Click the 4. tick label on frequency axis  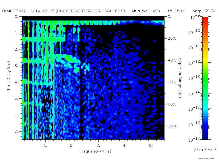pos(125,145)
